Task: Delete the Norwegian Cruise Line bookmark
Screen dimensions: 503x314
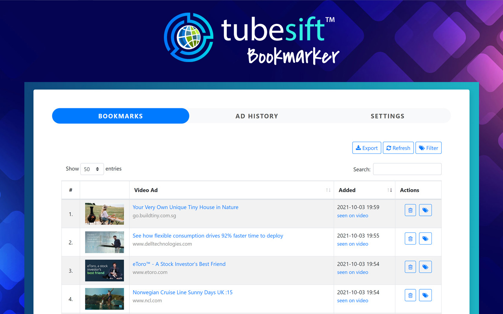Action: pyautogui.click(x=410, y=295)
